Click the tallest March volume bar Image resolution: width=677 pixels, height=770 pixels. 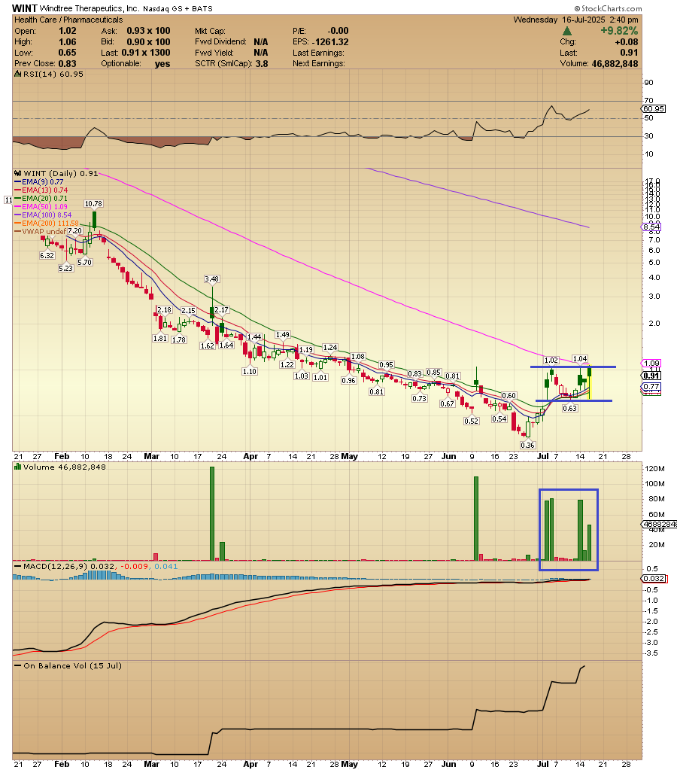212,513
